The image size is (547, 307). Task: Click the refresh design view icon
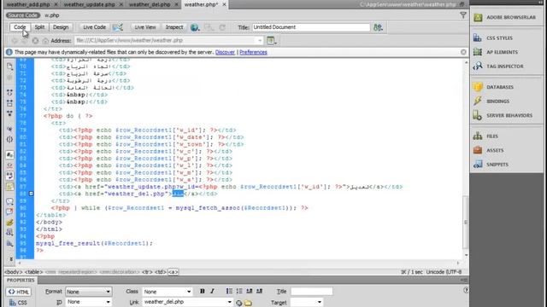tap(222, 27)
